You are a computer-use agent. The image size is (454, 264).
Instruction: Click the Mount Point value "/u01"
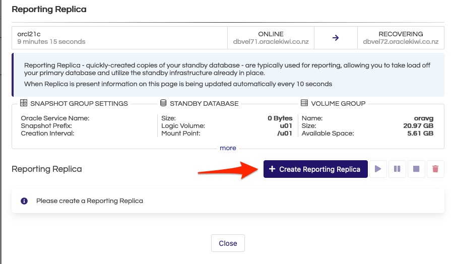coord(285,133)
